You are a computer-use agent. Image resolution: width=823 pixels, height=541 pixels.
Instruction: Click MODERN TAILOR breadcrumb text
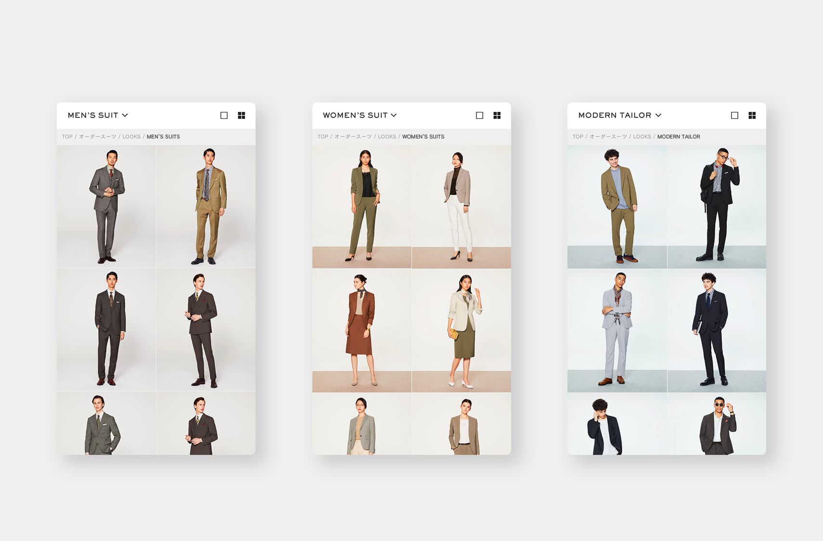tap(679, 137)
